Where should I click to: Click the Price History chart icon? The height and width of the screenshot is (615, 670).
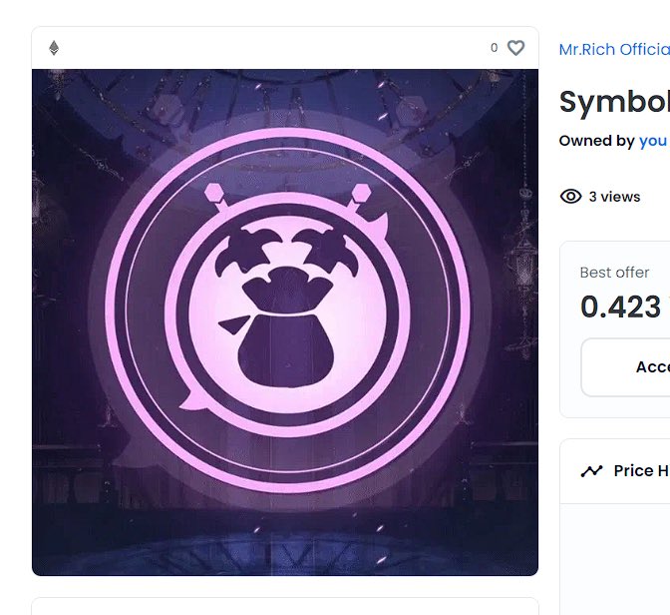(x=591, y=471)
